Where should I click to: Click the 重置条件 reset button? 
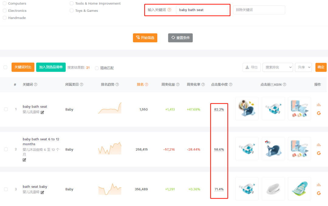pos(180,38)
